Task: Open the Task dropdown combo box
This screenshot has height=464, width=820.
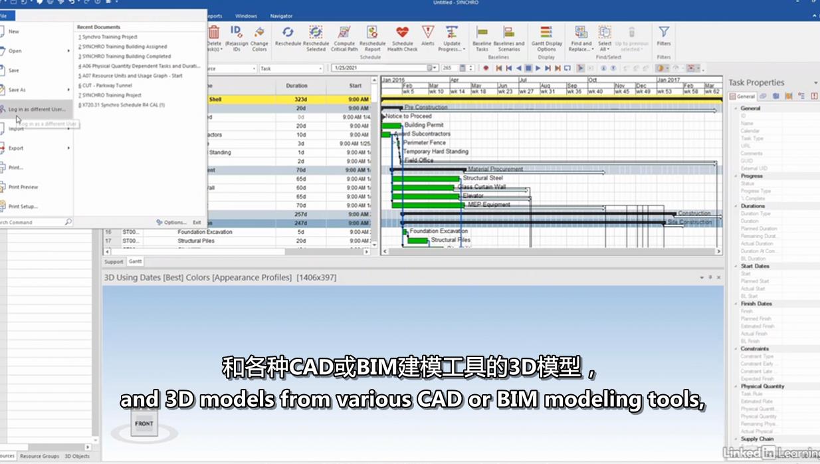Action: (291, 68)
